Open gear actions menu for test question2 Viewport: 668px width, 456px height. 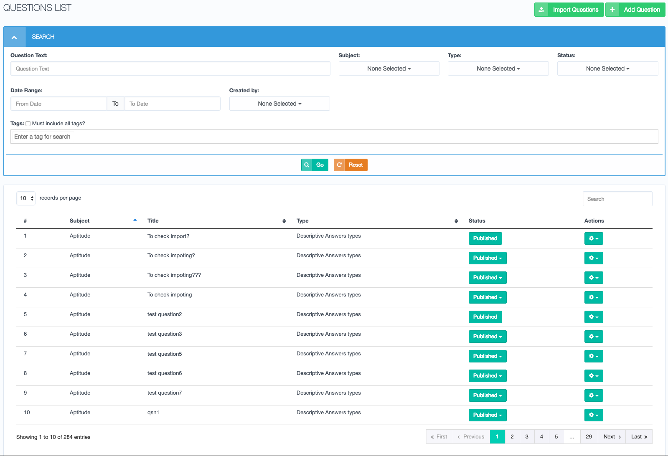593,317
